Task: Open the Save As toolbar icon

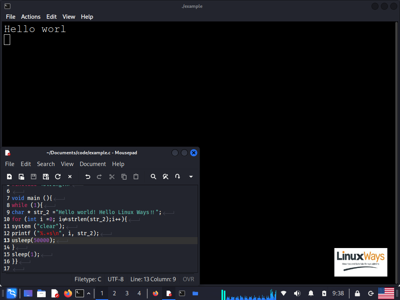Action: coord(46,177)
